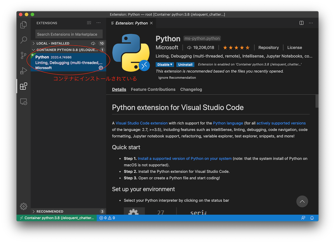Open the Source Control view

(x=24, y=55)
